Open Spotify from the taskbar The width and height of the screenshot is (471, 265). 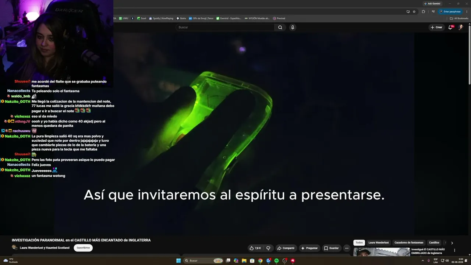276,261
